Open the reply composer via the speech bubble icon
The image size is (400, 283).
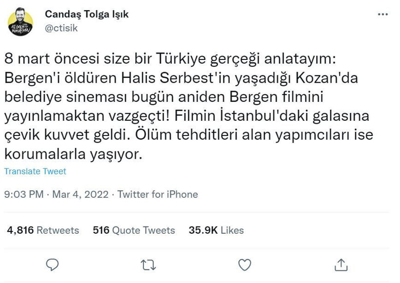52,264
